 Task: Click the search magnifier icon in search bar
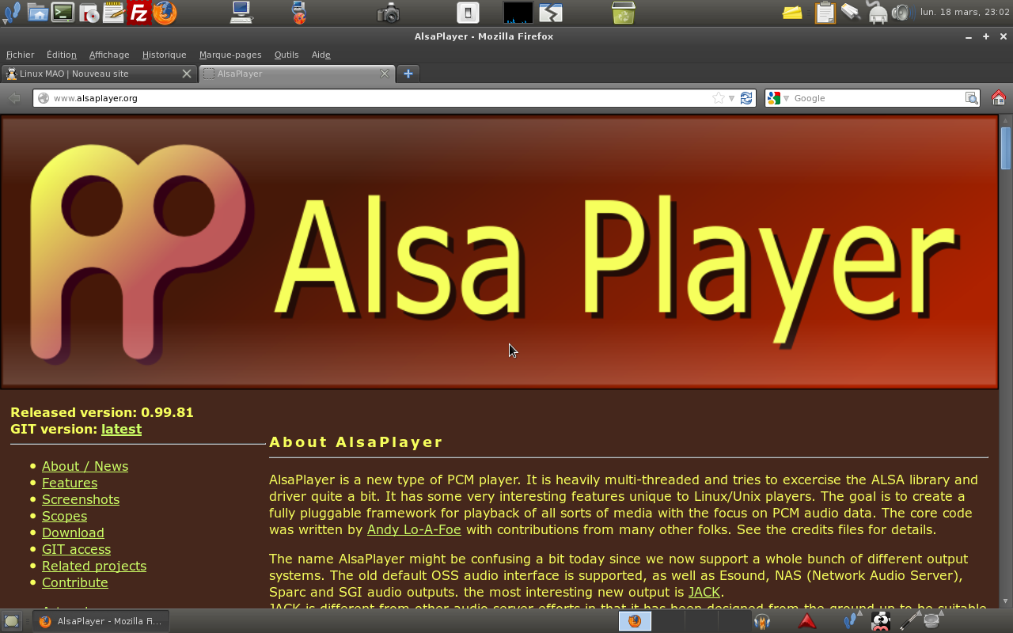(x=971, y=98)
